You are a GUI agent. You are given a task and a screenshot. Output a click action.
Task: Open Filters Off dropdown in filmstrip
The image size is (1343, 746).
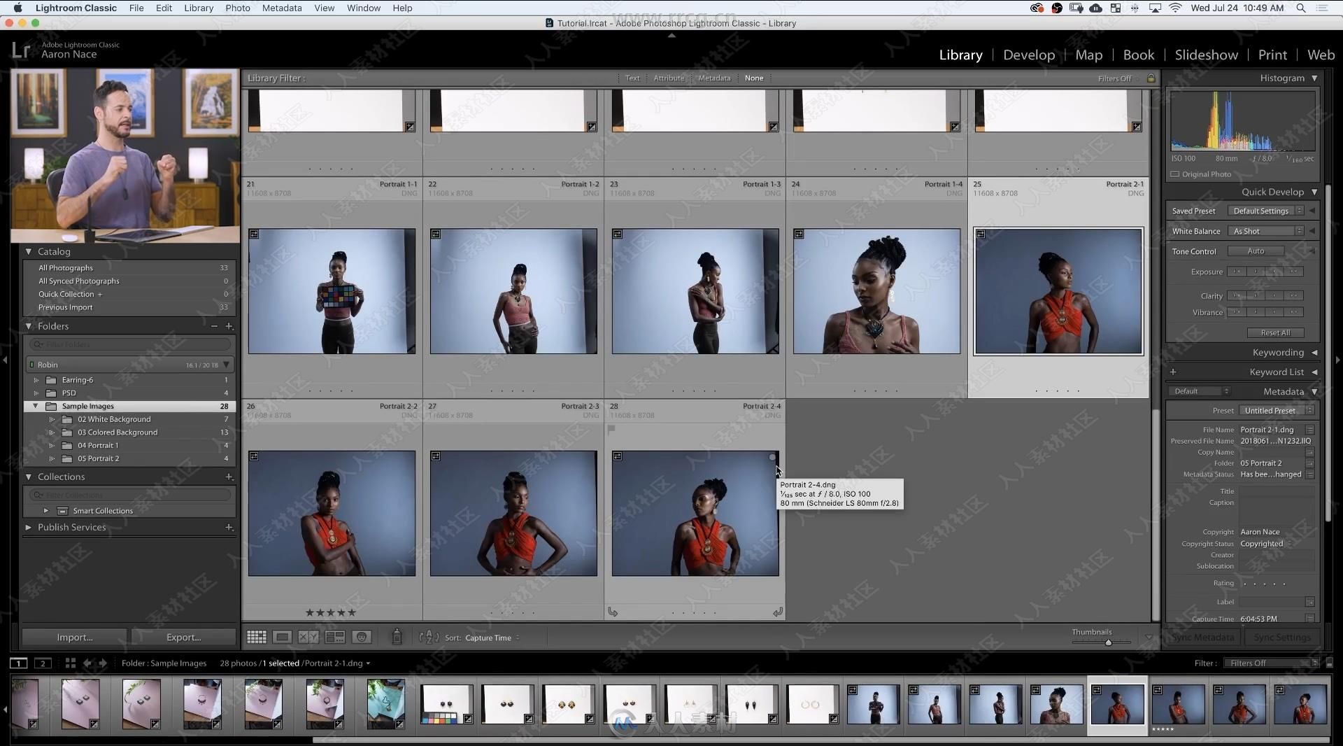click(x=1271, y=663)
